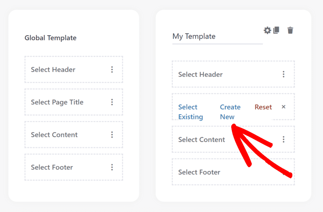Screen dimensions: 323x212
Task: Click the Select Page Title slot text
Action: pyautogui.click(x=57, y=102)
